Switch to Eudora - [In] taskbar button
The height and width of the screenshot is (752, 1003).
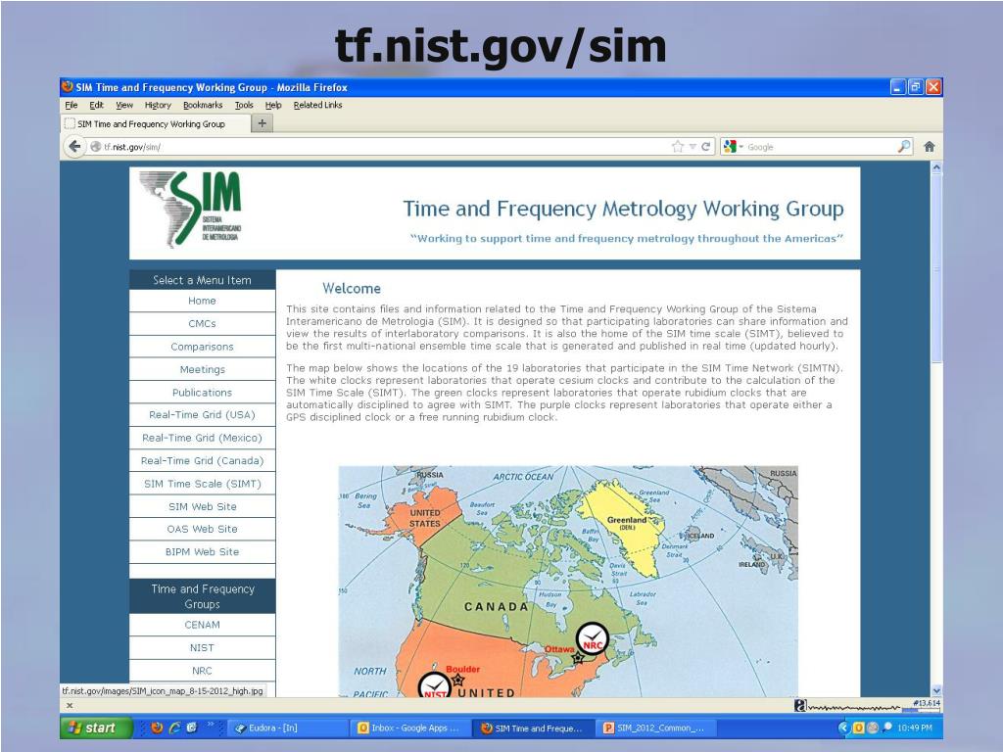(x=288, y=728)
